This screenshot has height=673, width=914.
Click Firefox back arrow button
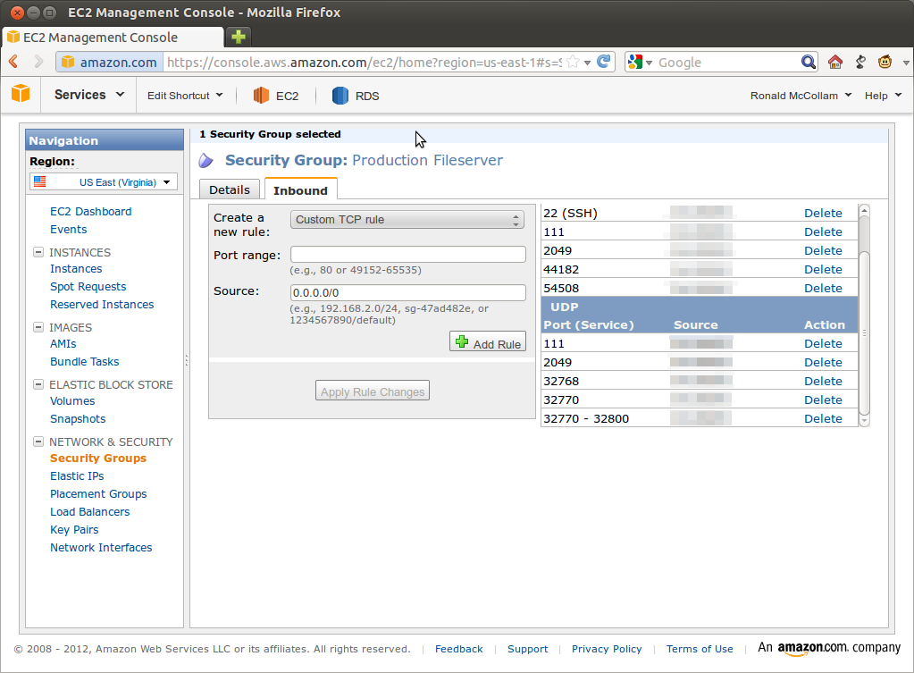click(14, 62)
